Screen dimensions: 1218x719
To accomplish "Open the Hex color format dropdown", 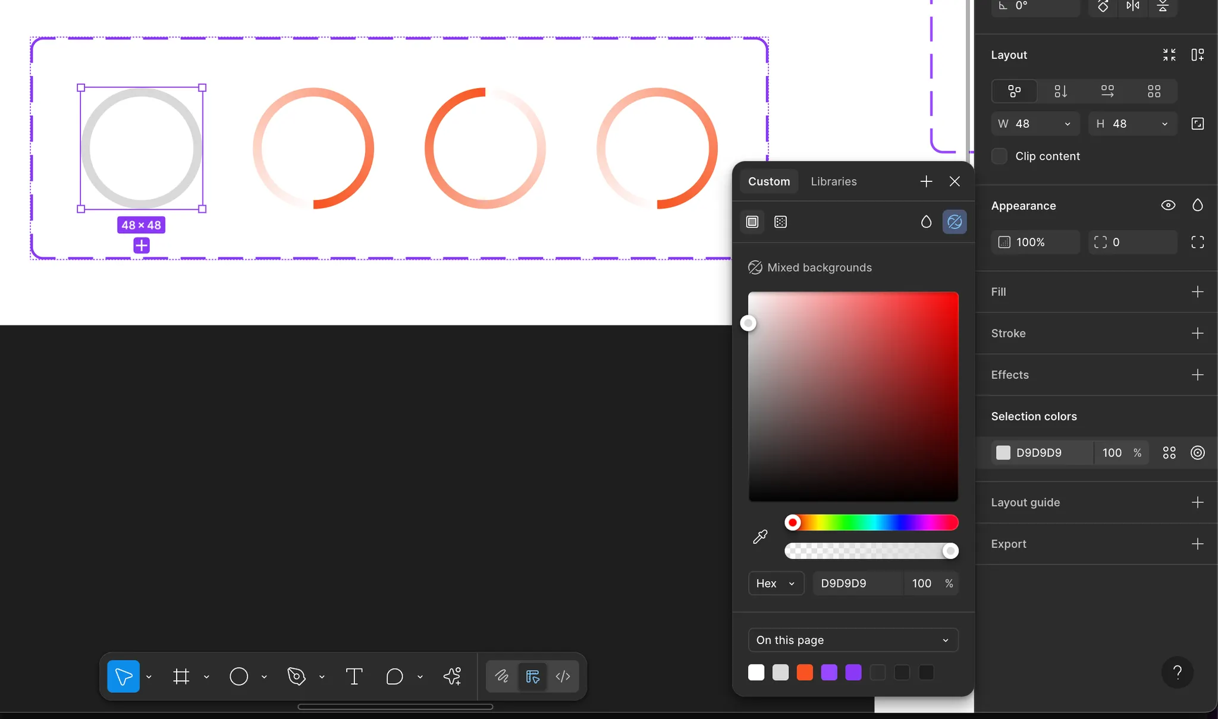I will point(776,583).
